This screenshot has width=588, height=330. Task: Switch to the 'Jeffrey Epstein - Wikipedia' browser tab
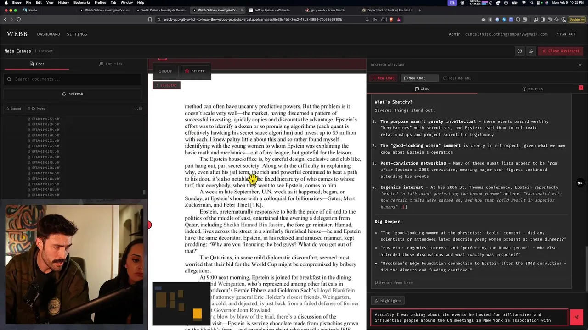pyautogui.click(x=272, y=10)
